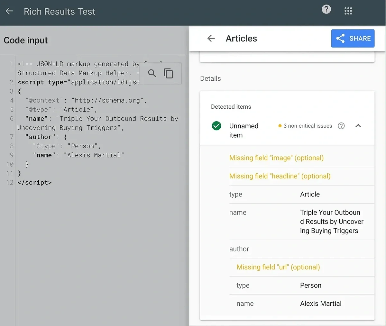Click the copy code icon in Code input
This screenshot has width=386, height=326.
(169, 73)
